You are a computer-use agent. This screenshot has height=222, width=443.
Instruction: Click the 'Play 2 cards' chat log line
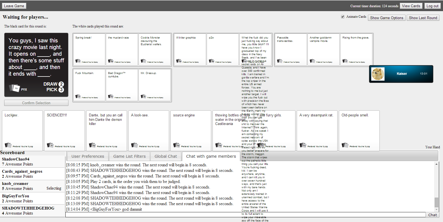point(123,182)
